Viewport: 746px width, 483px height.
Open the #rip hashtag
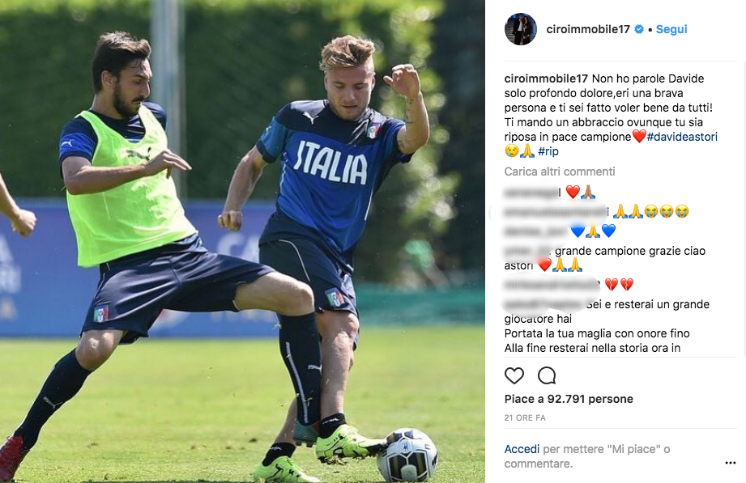point(548,151)
